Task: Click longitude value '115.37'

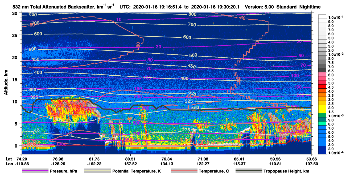Action: click(239, 164)
